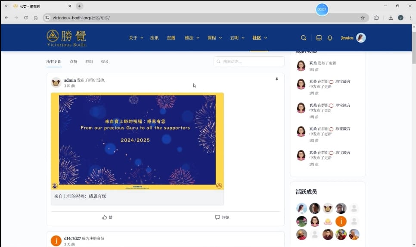The width and height of the screenshot is (416, 247).
Task: Open the fireworks 2024/2025 post image
Action: tap(137, 141)
